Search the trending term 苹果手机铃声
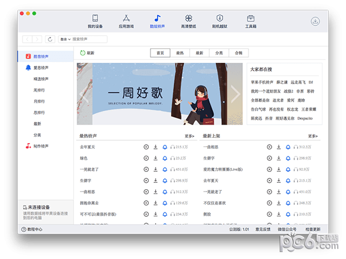Image resolution: width=346 pixels, height=259 pixels. (262, 82)
